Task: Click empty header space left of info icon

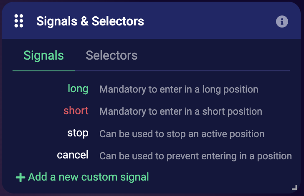Action: [x=209, y=21]
